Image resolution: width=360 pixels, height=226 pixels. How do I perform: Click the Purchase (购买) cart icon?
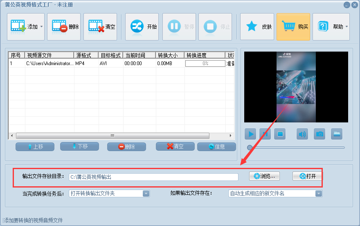tap(289, 27)
